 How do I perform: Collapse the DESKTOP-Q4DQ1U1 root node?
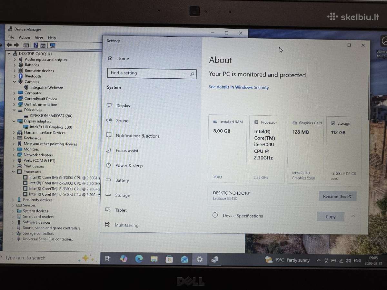pos(9,54)
